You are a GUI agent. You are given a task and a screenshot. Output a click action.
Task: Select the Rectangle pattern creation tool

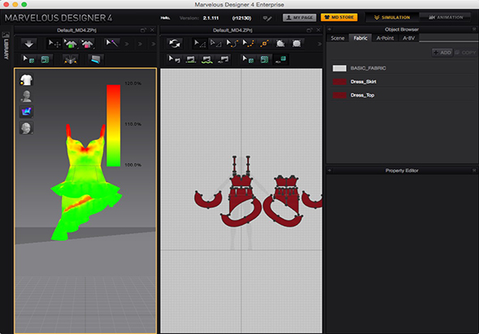point(296,44)
